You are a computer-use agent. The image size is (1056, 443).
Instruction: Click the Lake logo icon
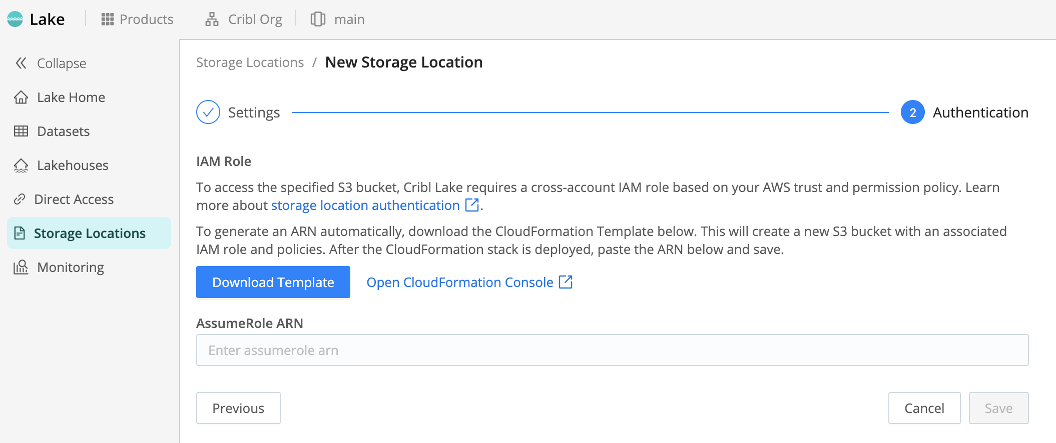point(15,19)
